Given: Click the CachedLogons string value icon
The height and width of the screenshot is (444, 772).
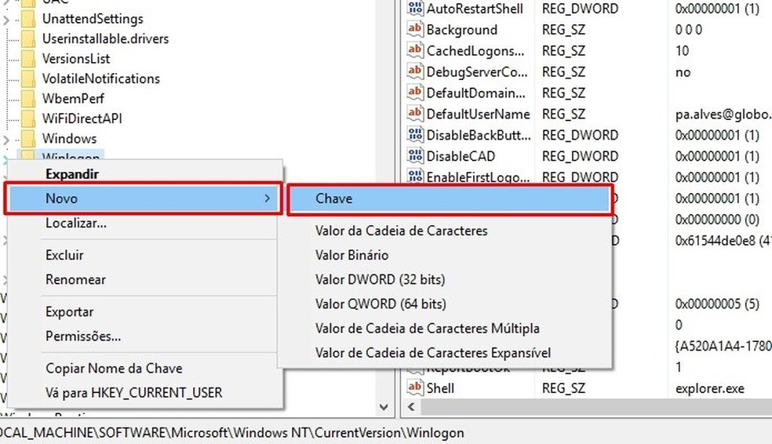Looking at the screenshot, I should tap(415, 50).
